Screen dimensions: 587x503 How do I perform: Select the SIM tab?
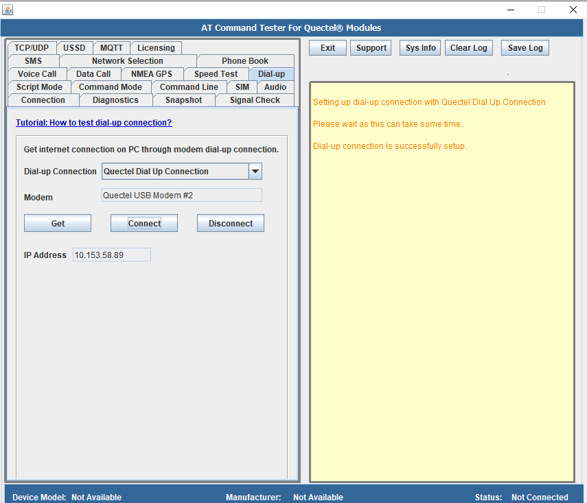(x=242, y=87)
